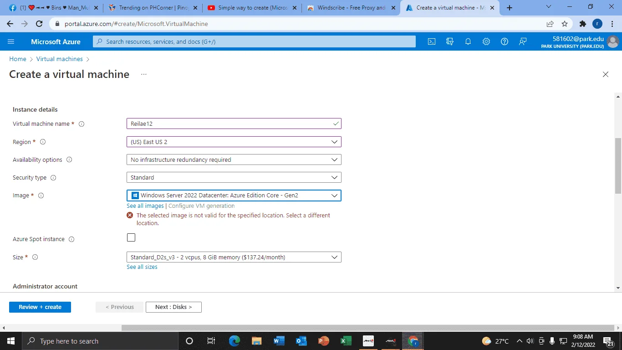Open File Explorer from the taskbar
The width and height of the screenshot is (622, 350).
pyautogui.click(x=257, y=341)
